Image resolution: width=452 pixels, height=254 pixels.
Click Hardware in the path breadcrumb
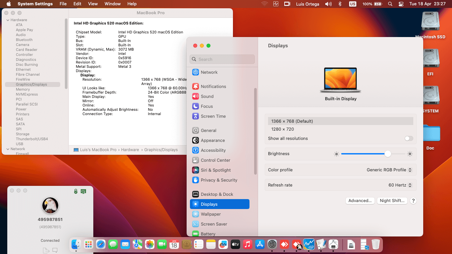click(x=130, y=150)
